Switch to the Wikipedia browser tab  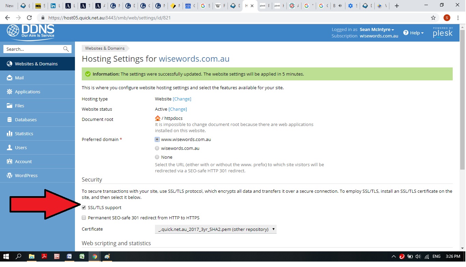[x=220, y=6]
